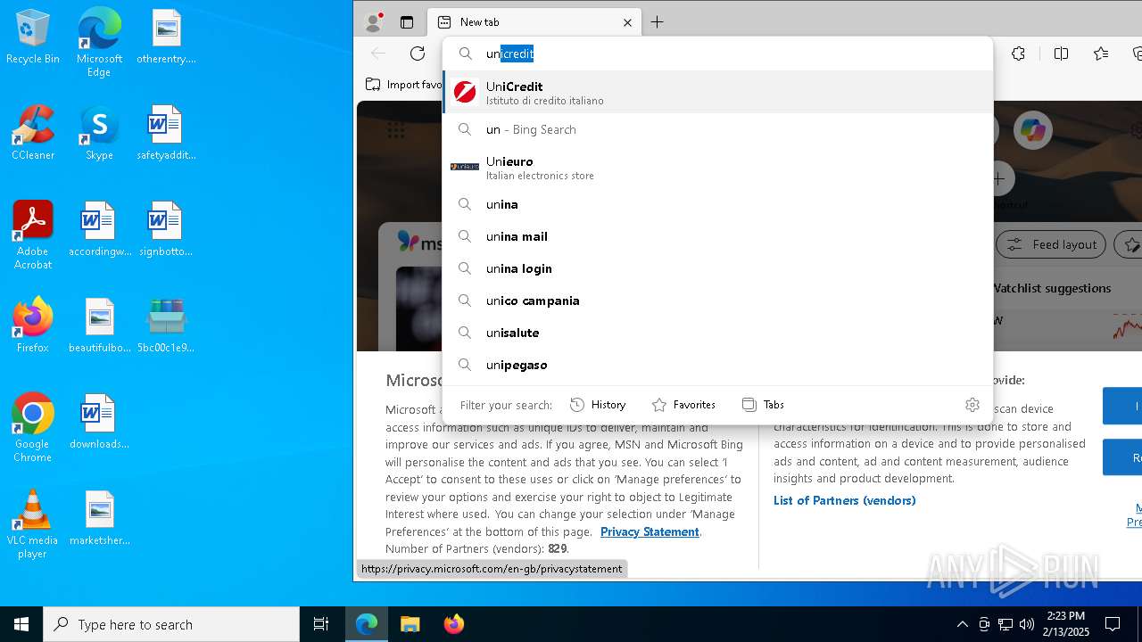Click Firefox icon on the taskbar
Image resolution: width=1142 pixels, height=642 pixels.
pyautogui.click(x=453, y=624)
